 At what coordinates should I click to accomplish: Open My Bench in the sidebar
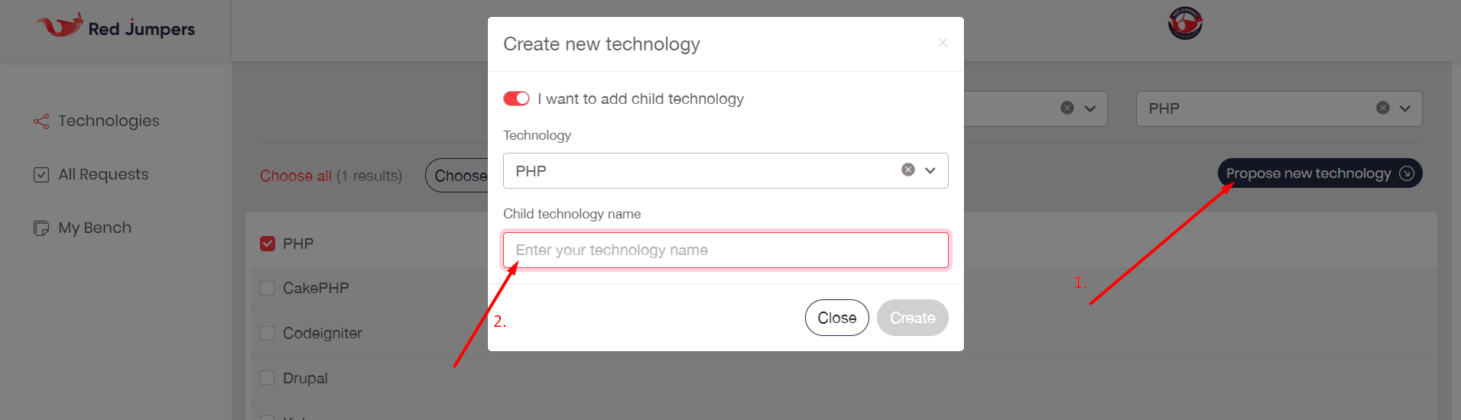(x=95, y=228)
